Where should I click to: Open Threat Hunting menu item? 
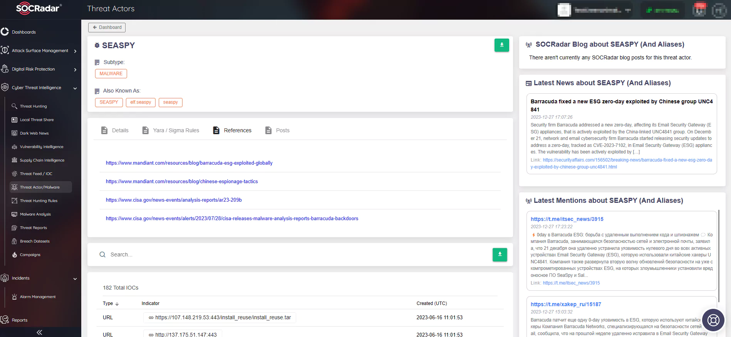point(34,106)
